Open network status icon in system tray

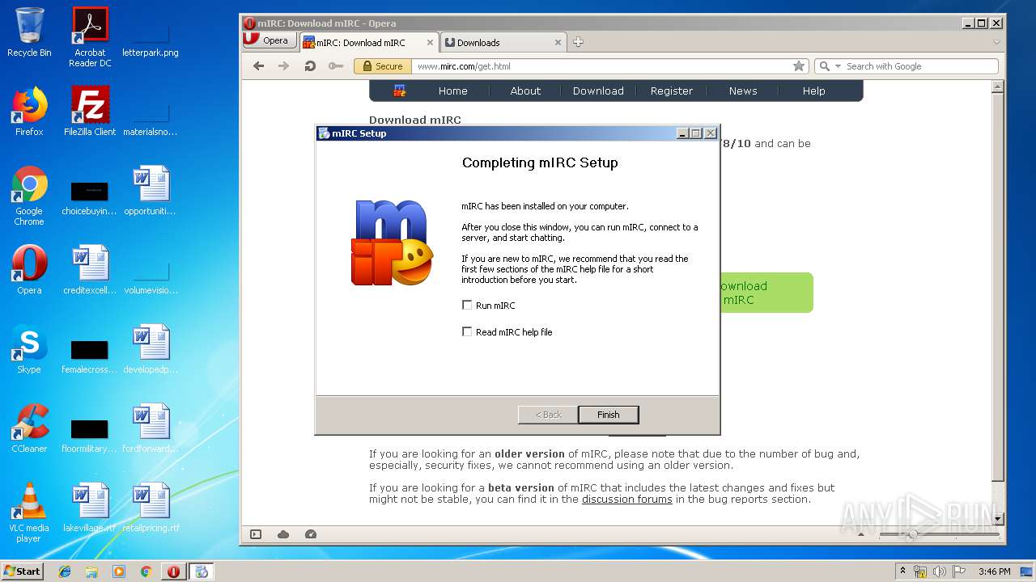tap(920, 571)
